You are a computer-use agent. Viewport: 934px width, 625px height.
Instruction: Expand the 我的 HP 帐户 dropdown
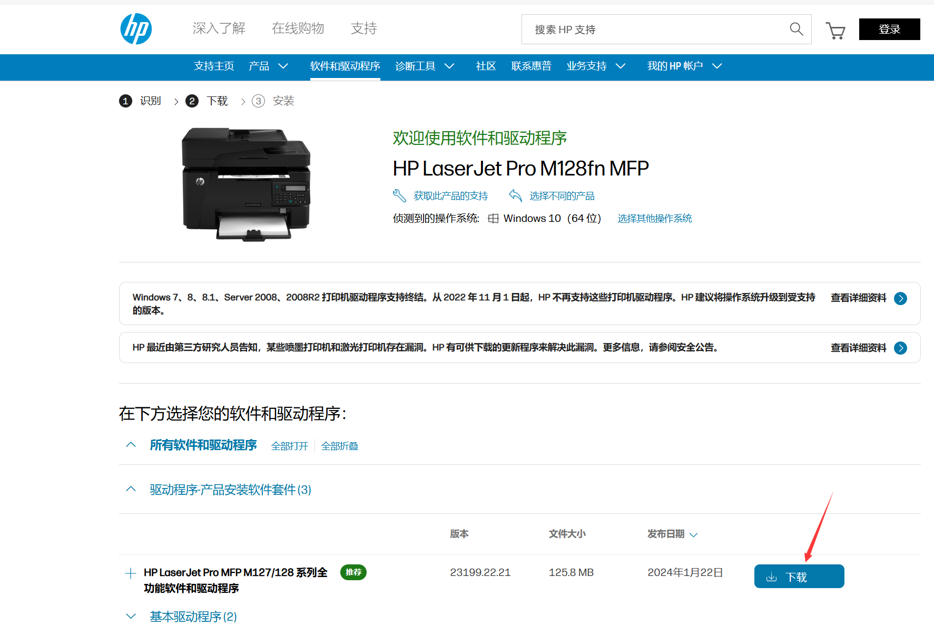click(x=684, y=66)
